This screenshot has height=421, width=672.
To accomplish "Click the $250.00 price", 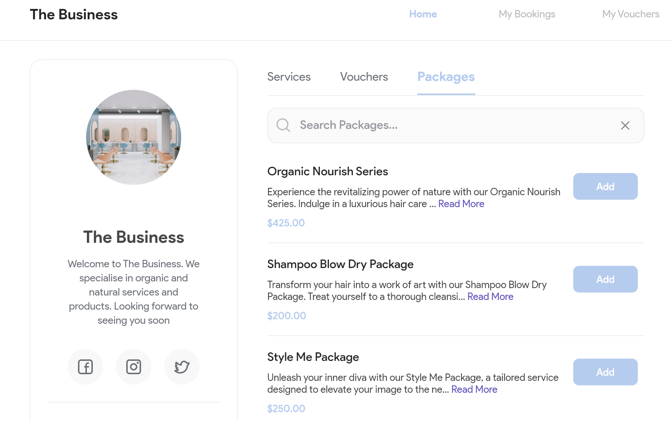I will click(286, 409).
